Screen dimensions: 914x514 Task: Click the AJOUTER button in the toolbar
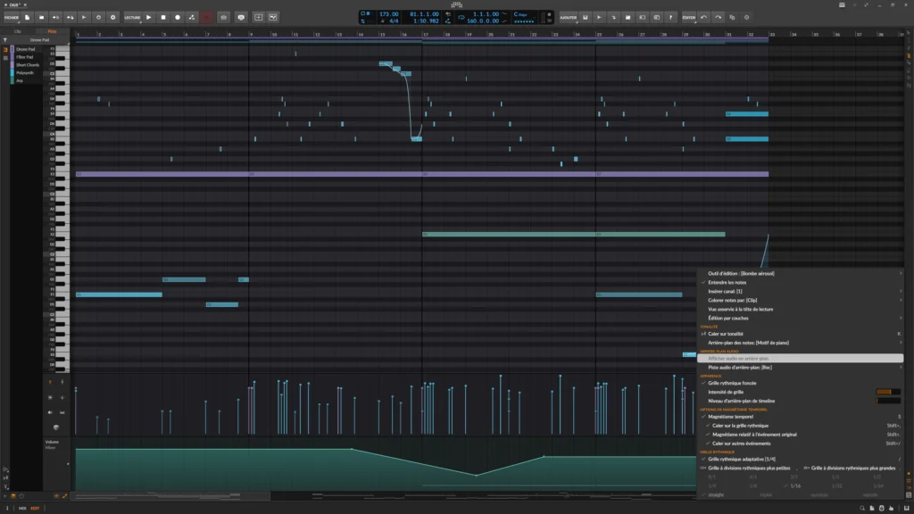pyautogui.click(x=567, y=16)
